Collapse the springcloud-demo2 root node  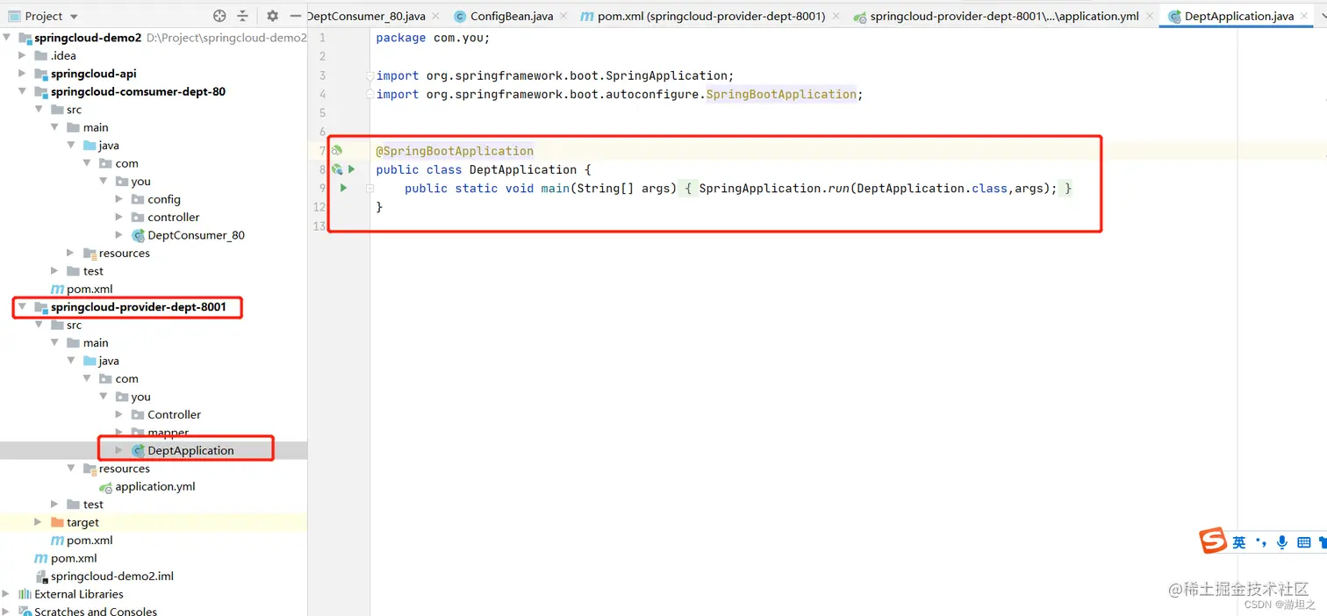click(6, 38)
